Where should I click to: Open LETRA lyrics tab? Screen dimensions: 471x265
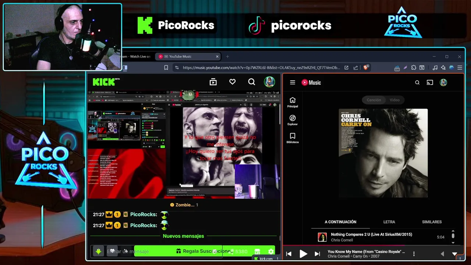(x=389, y=222)
